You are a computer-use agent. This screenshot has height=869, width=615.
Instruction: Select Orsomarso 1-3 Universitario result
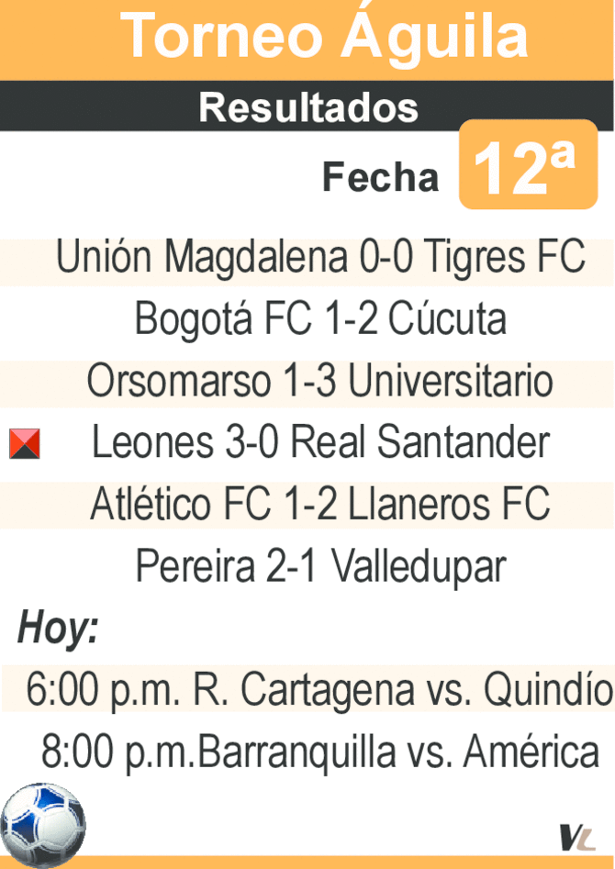pyautogui.click(x=320, y=381)
